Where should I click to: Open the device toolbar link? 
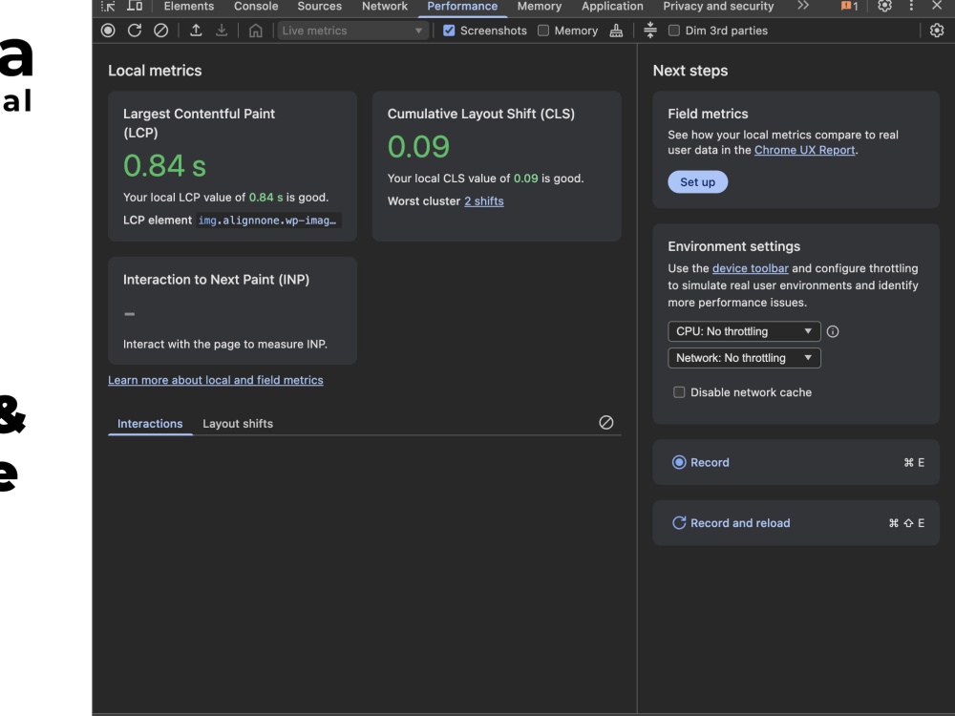(x=751, y=268)
